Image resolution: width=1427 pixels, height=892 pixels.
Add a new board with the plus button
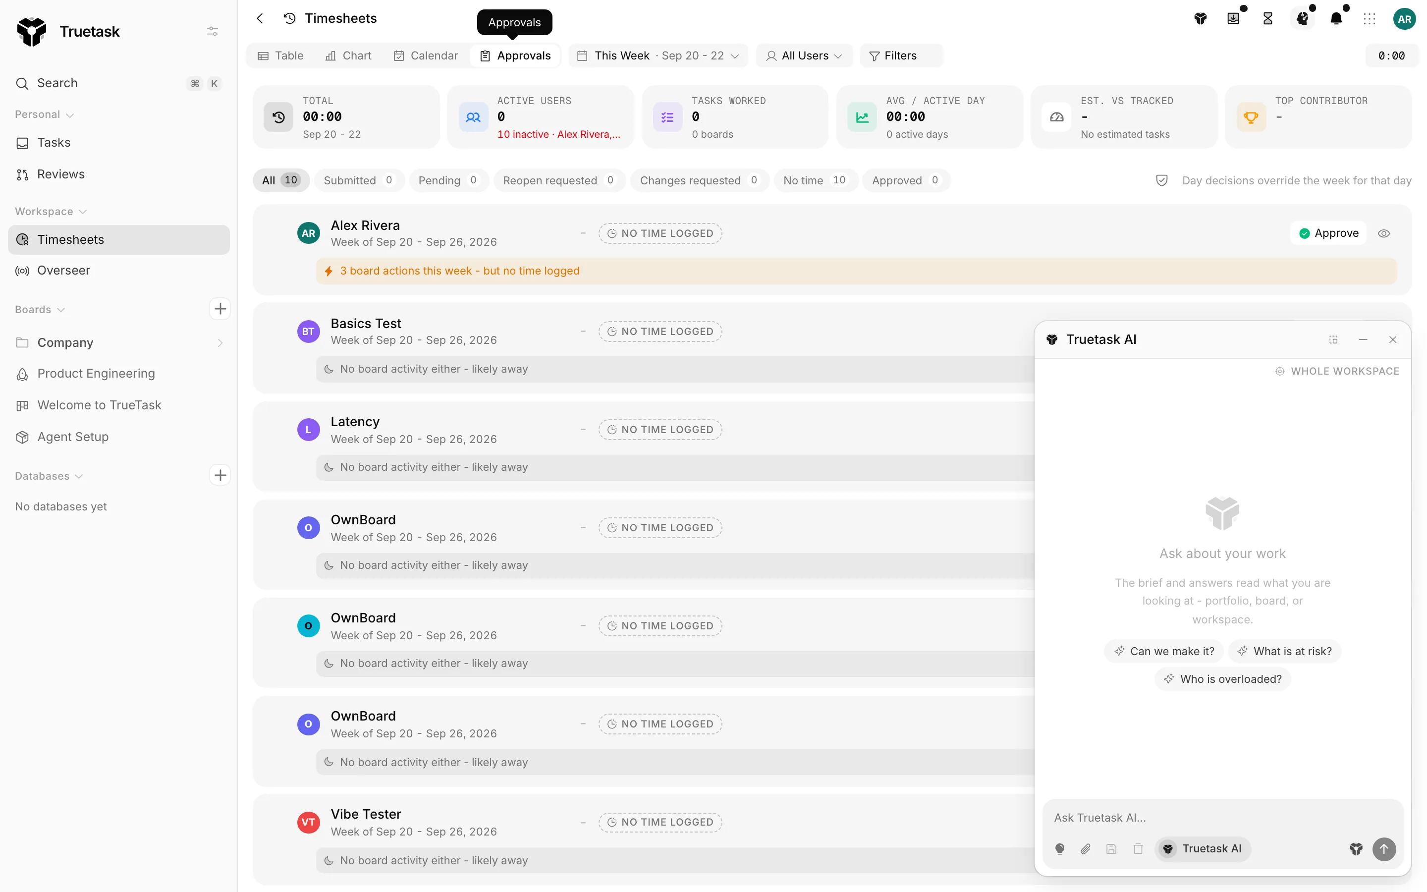click(220, 309)
